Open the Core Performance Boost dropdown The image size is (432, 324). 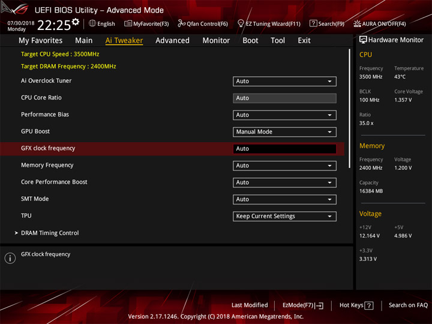(x=284, y=182)
